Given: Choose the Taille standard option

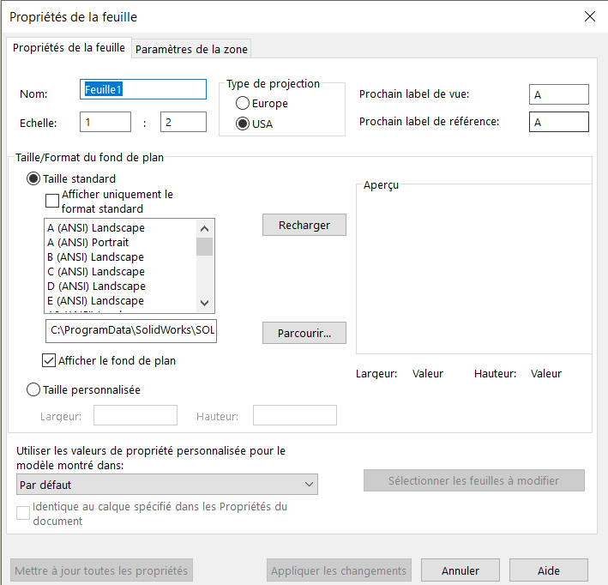Looking at the screenshot, I should (x=34, y=179).
